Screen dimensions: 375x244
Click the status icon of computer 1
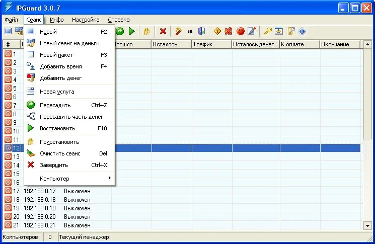pyautogui.click(x=8, y=54)
